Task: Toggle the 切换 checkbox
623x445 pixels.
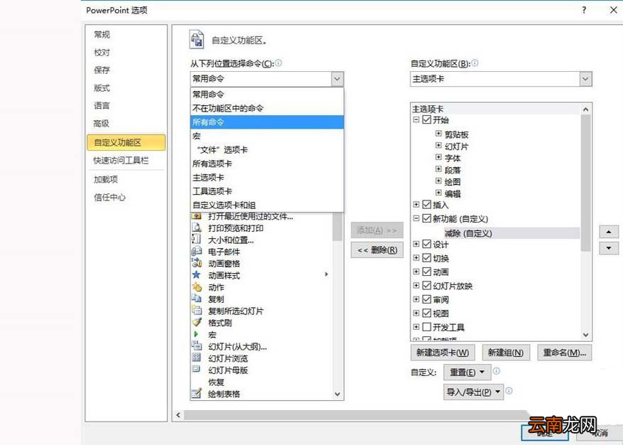Action: tap(427, 258)
